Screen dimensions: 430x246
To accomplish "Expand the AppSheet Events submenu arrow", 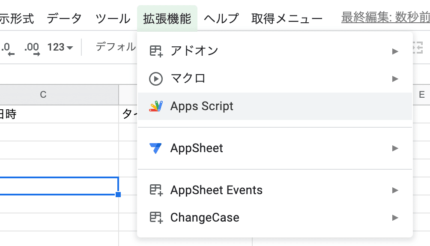I will (x=395, y=190).
